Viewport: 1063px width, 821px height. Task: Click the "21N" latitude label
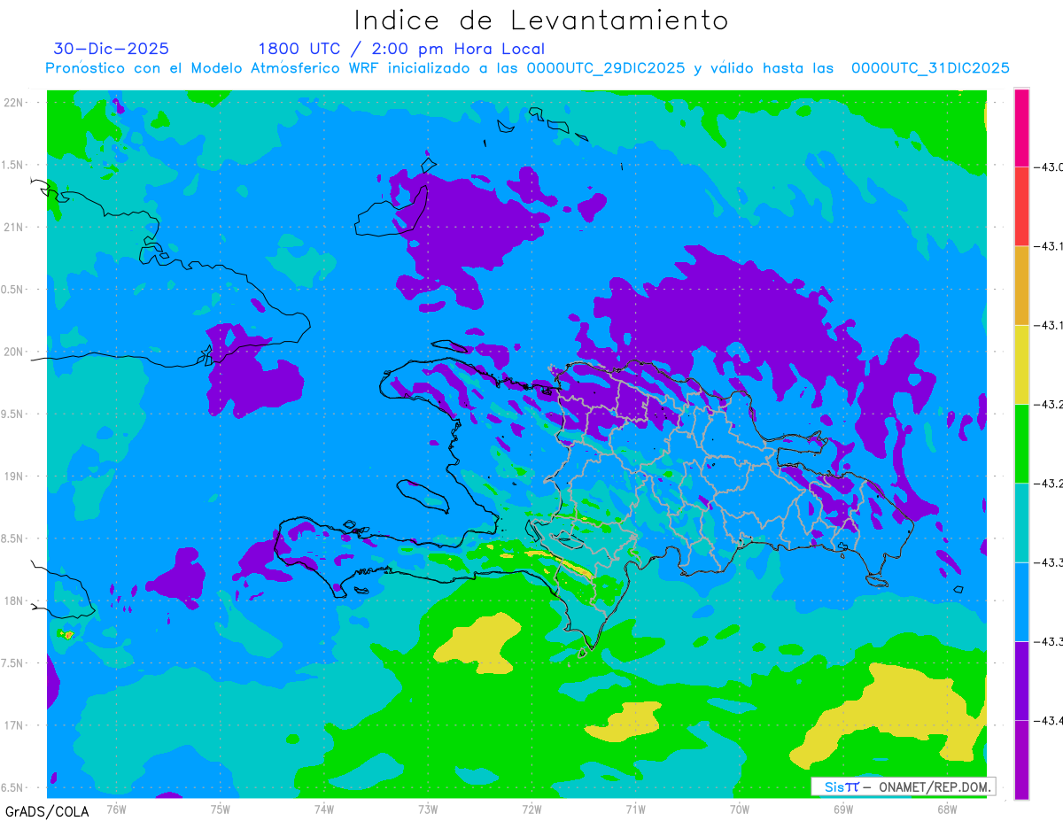(x=14, y=227)
